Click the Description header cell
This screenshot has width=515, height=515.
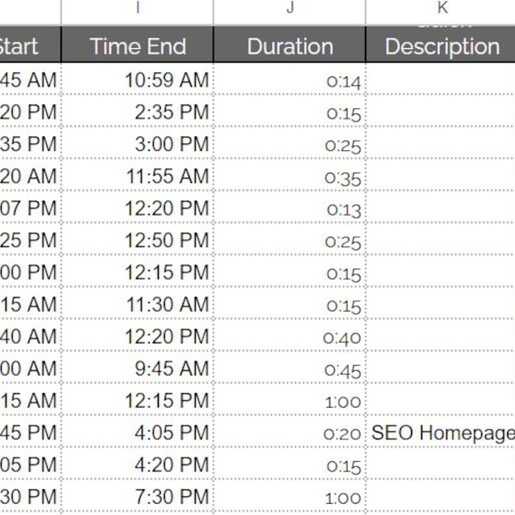(x=440, y=45)
